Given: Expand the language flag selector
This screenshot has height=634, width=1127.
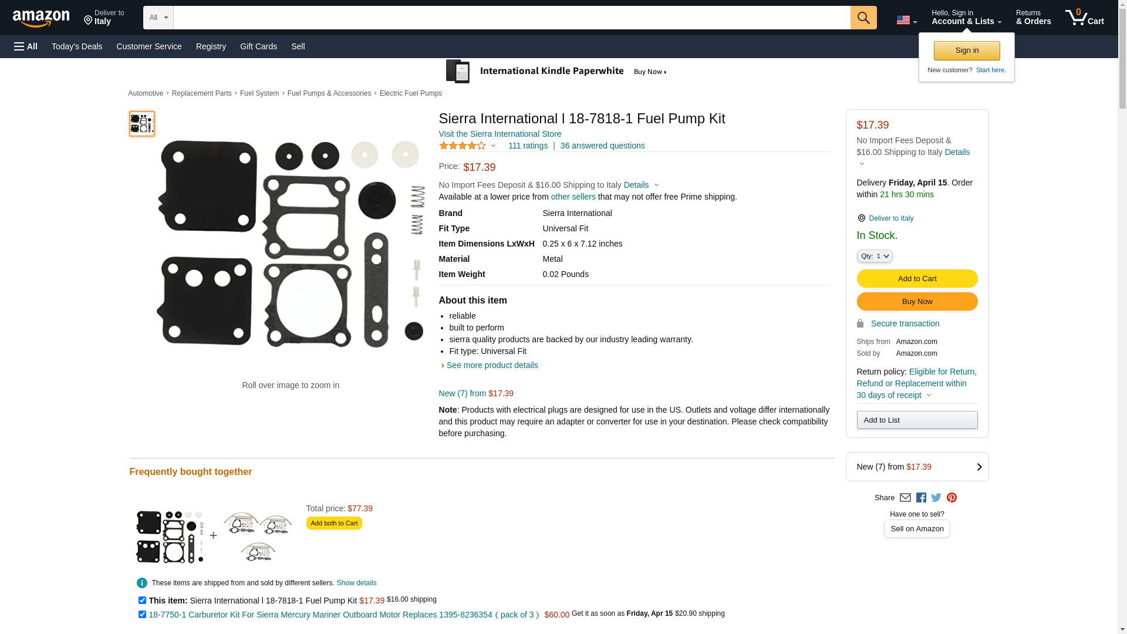Looking at the screenshot, I should click(x=906, y=20).
